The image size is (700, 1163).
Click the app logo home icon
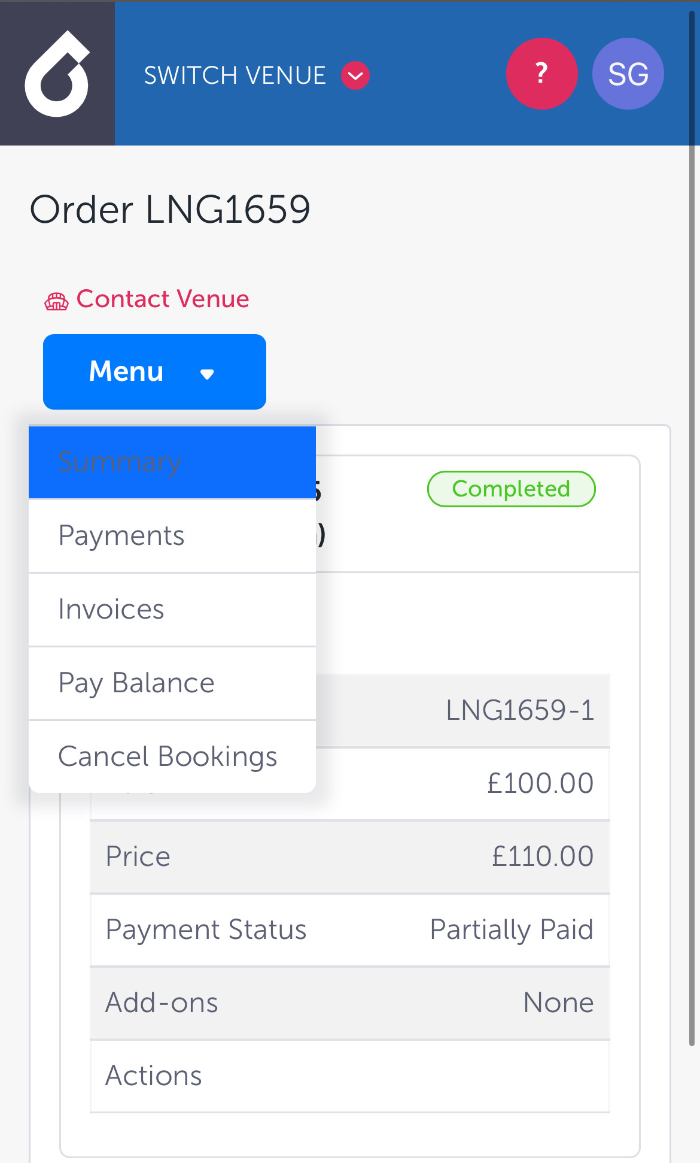[x=57, y=74]
